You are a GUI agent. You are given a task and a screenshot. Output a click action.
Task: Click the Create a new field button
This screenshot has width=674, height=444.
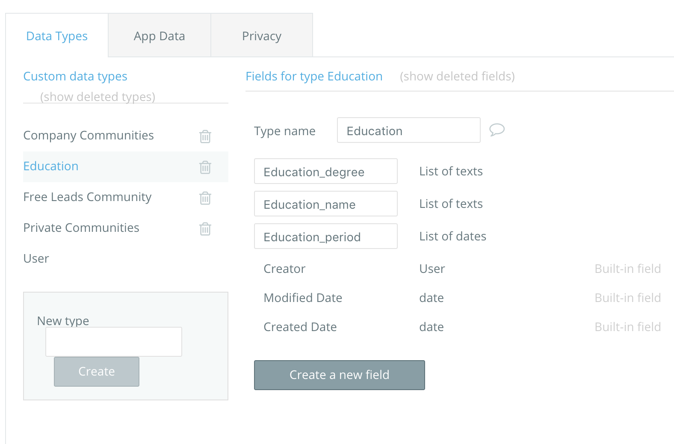(x=339, y=375)
